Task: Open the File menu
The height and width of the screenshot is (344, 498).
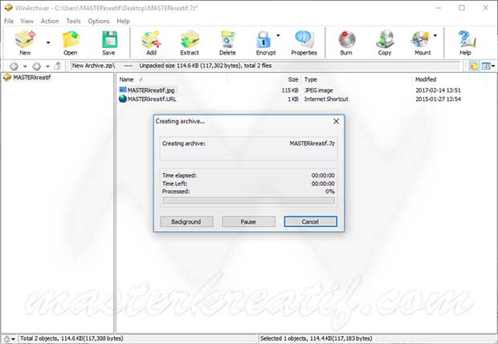Action: [x=9, y=21]
